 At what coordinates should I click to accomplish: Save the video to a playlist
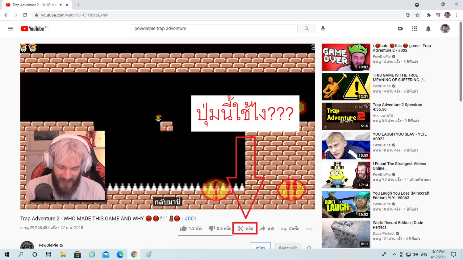pos(290,229)
